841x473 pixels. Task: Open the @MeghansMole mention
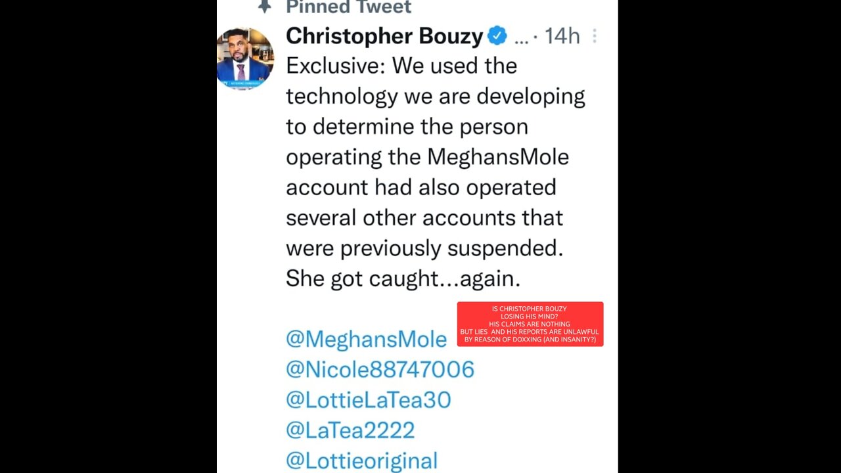point(366,339)
